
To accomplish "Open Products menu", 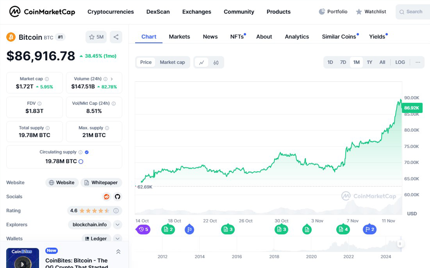I will (x=278, y=12).
